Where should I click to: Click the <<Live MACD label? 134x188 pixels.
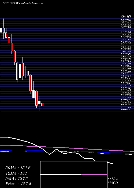pos(113,181)
